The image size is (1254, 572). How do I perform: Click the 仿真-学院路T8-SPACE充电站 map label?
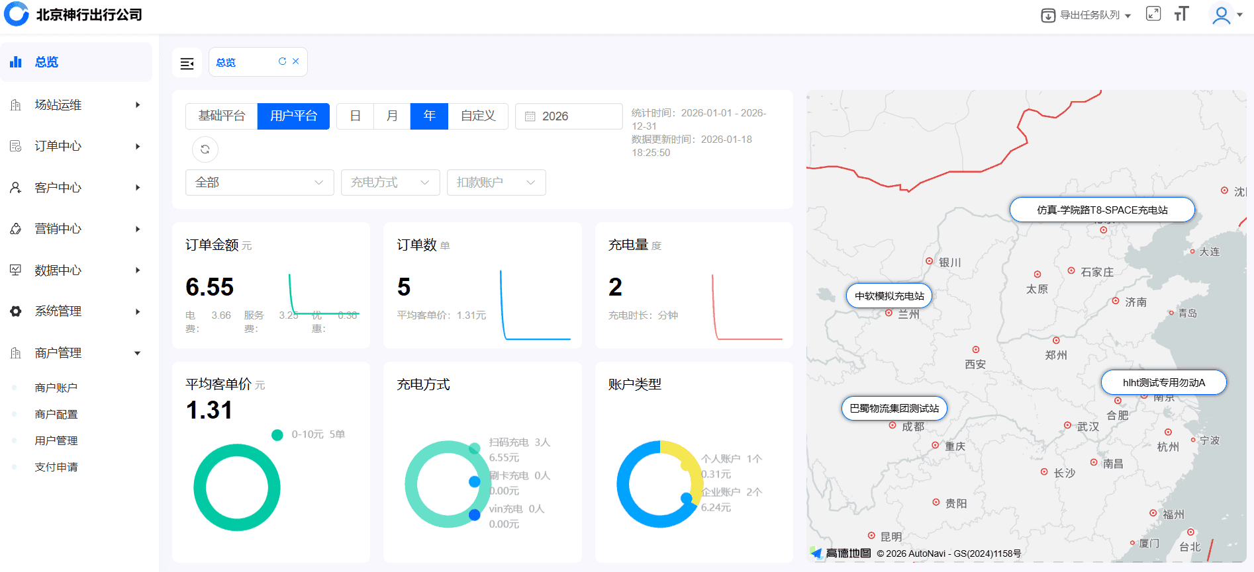1102,210
